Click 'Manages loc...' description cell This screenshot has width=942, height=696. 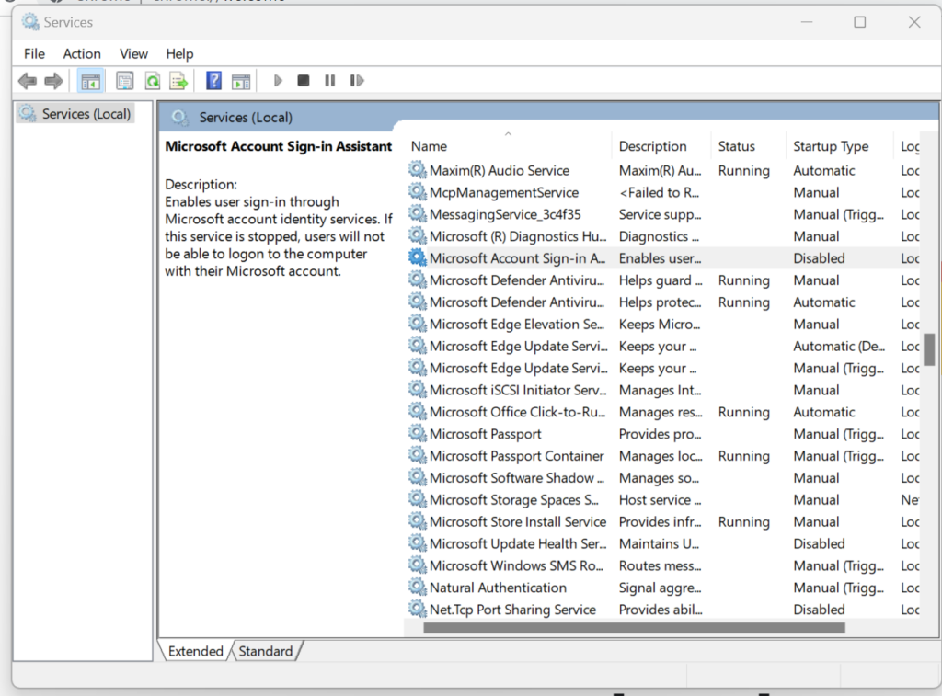[661, 456]
